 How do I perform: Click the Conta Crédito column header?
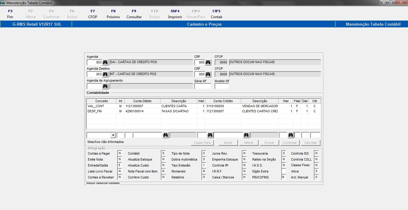(223, 101)
